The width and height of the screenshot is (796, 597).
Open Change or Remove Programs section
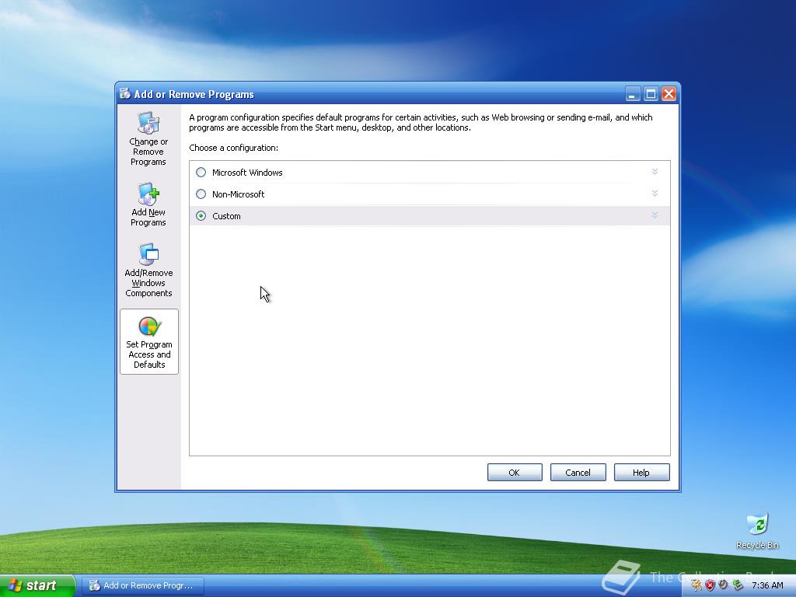pyautogui.click(x=148, y=139)
